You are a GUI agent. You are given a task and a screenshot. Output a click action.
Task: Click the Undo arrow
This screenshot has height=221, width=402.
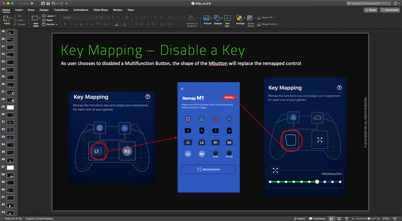coord(53,3)
